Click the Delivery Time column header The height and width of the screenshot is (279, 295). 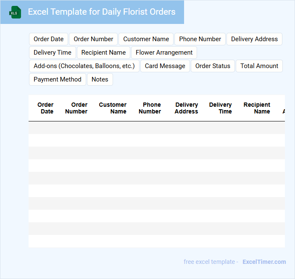220,108
